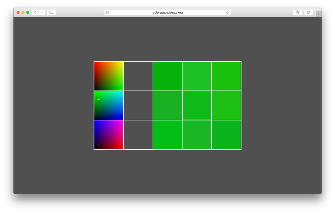The width and height of the screenshot is (335, 213).
Task: Select the top-right green swatch
Action: point(226,76)
